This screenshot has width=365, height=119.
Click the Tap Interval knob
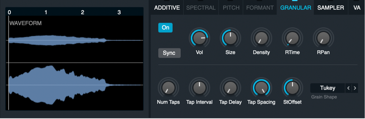pos(199,88)
